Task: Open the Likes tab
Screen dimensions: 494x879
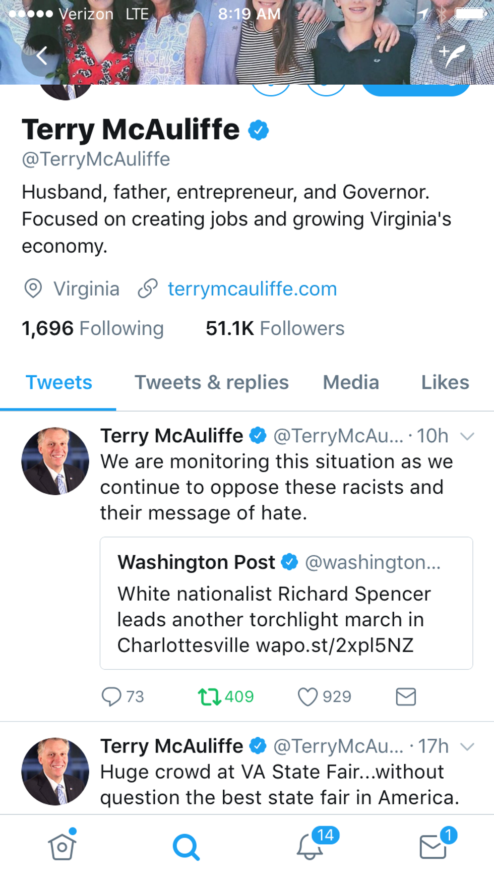Action: click(x=445, y=382)
